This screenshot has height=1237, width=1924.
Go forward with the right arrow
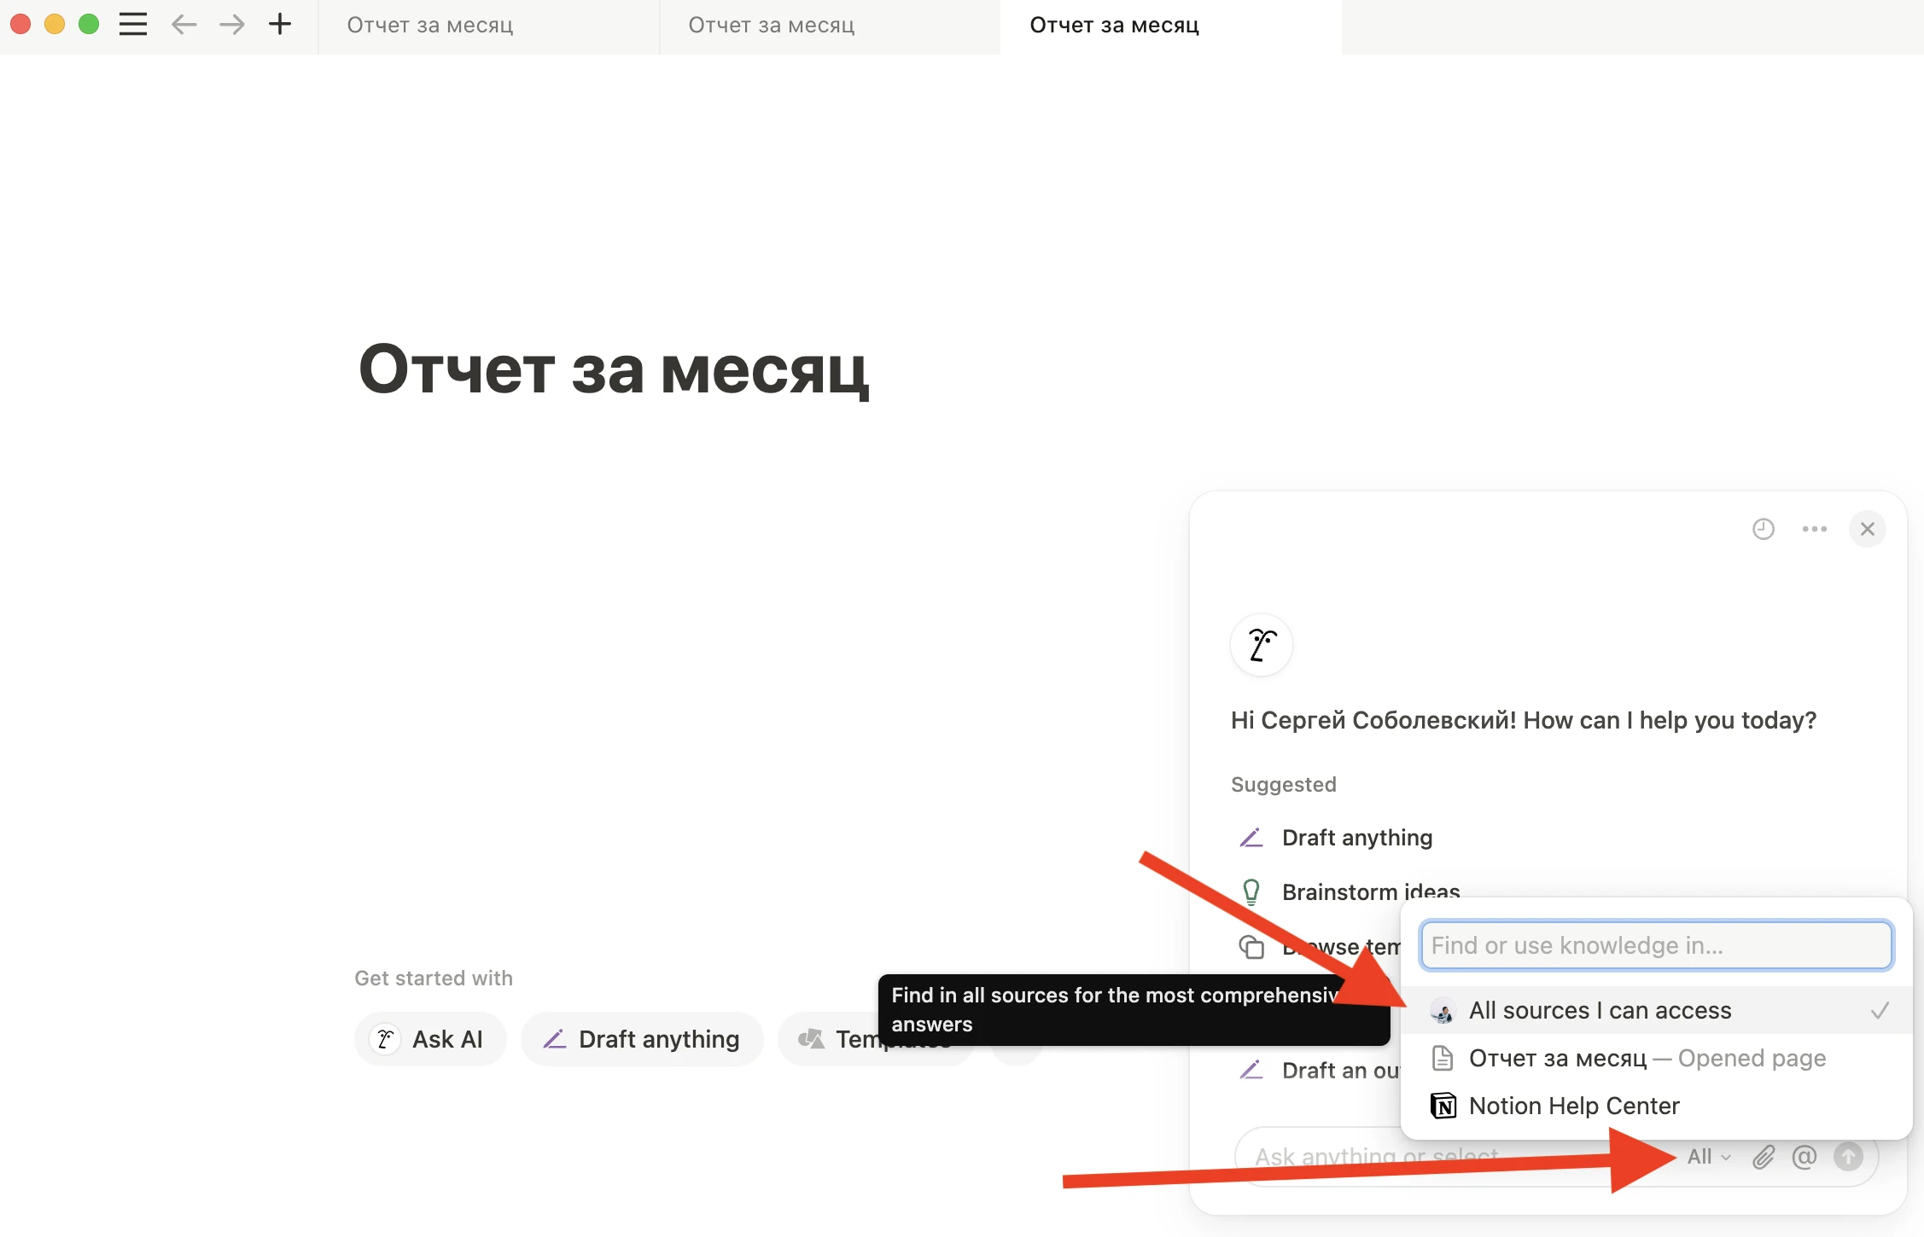[x=231, y=25]
